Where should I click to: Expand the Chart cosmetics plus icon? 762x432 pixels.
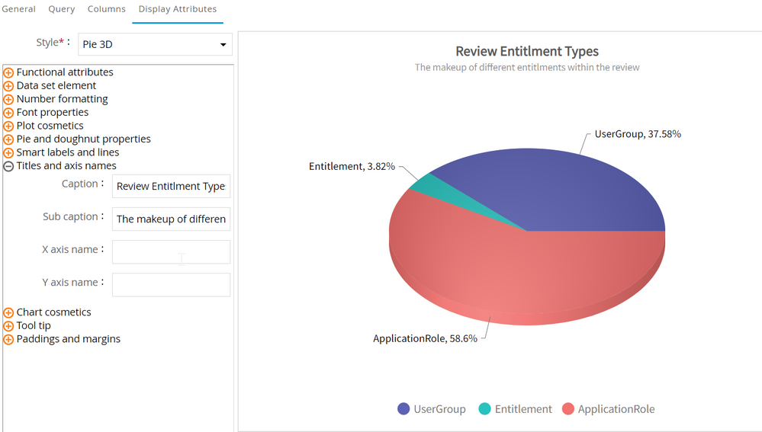click(8, 312)
